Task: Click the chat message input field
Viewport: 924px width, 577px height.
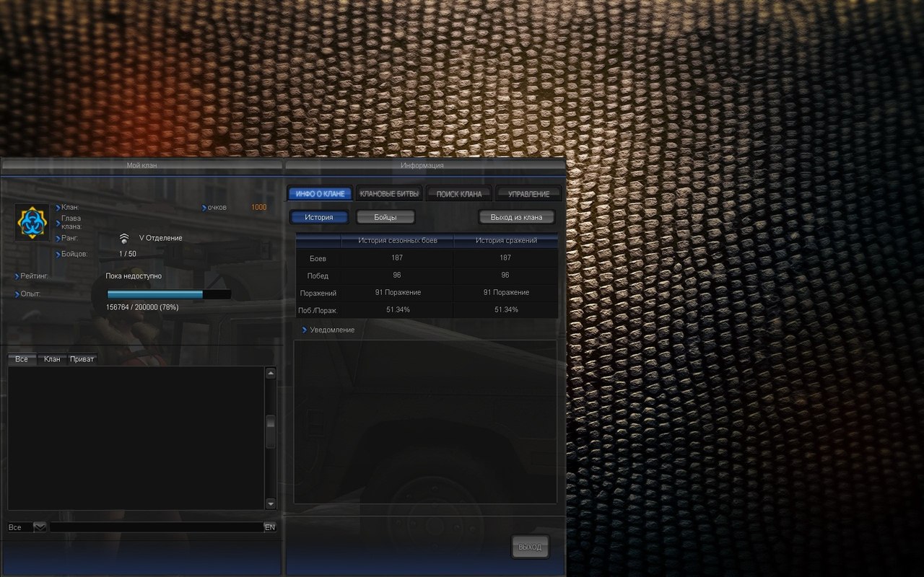Action: (x=156, y=527)
